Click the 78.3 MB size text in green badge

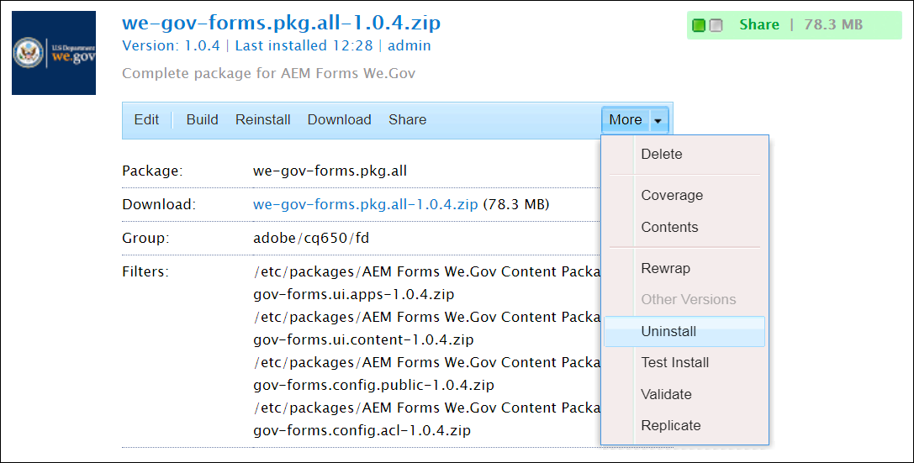pyautogui.click(x=833, y=25)
